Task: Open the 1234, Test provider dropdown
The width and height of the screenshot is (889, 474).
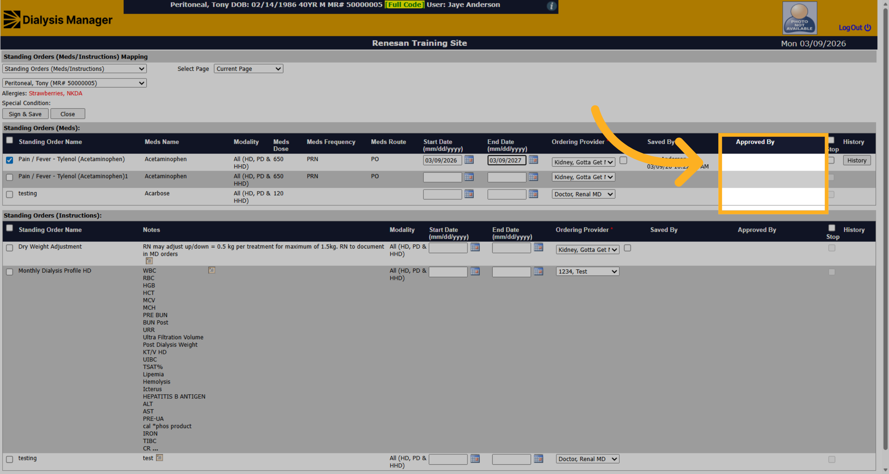Action: (x=587, y=271)
